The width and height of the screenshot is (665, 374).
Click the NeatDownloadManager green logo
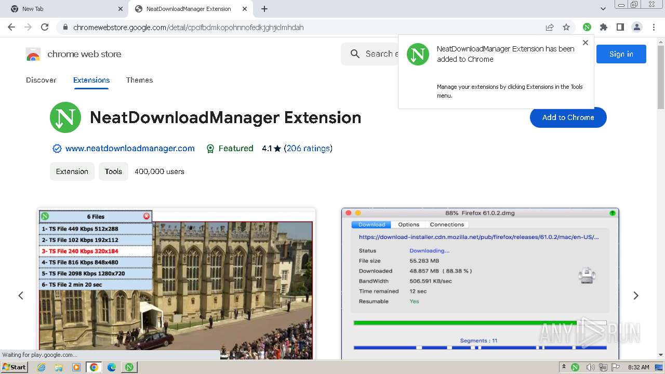[65, 117]
